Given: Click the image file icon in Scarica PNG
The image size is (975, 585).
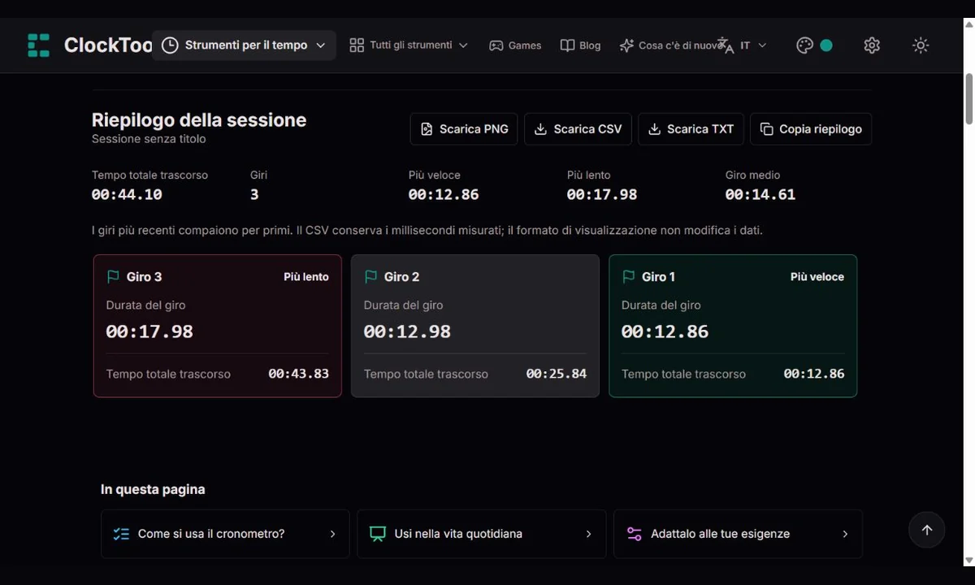Looking at the screenshot, I should [427, 129].
